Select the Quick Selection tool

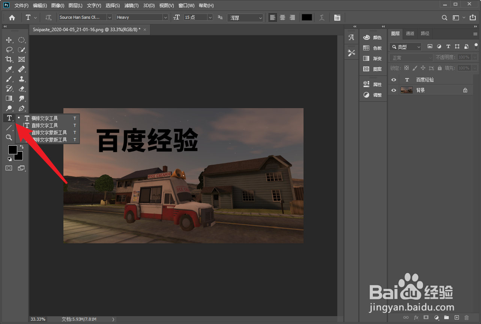click(x=22, y=50)
